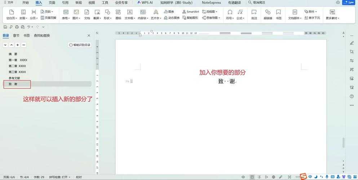Image resolution: width=358 pixels, height=180 pixels.
Task: Select 参考文献 in the outline list
Action: [14, 78]
